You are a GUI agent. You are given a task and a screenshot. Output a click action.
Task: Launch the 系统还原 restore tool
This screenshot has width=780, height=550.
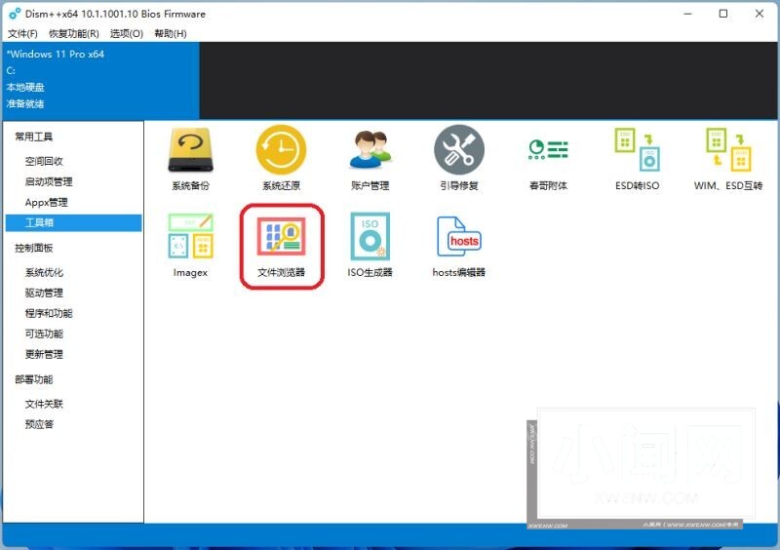tap(281, 158)
